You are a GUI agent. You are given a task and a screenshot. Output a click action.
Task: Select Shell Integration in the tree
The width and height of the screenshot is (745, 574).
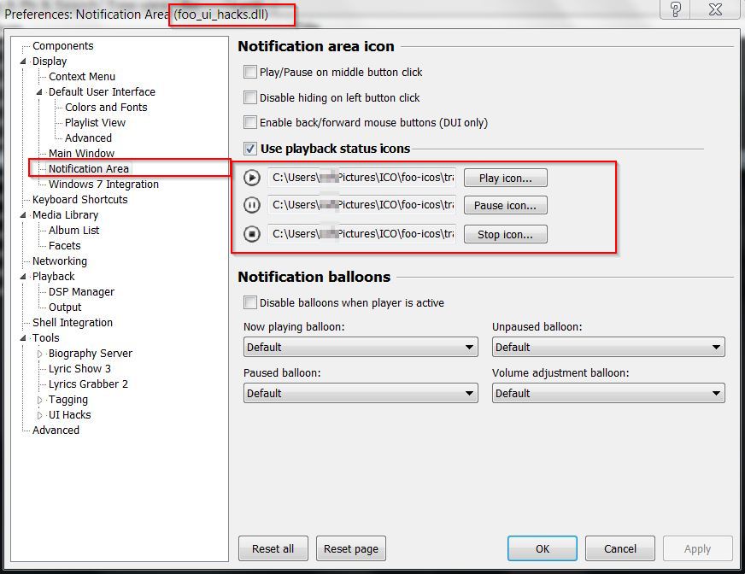pos(73,323)
